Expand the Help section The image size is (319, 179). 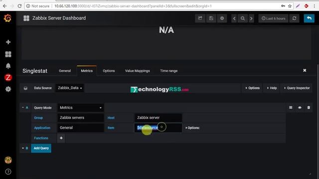(x=272, y=88)
